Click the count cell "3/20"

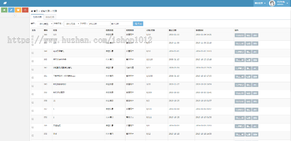tap(149, 84)
